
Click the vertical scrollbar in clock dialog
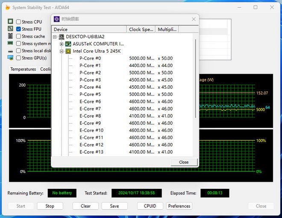click(x=196, y=79)
